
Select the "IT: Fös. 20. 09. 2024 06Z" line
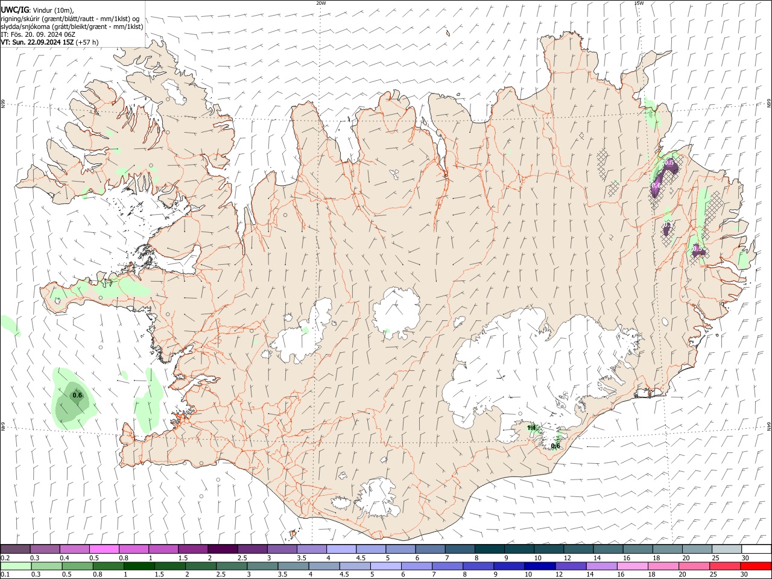coord(38,34)
